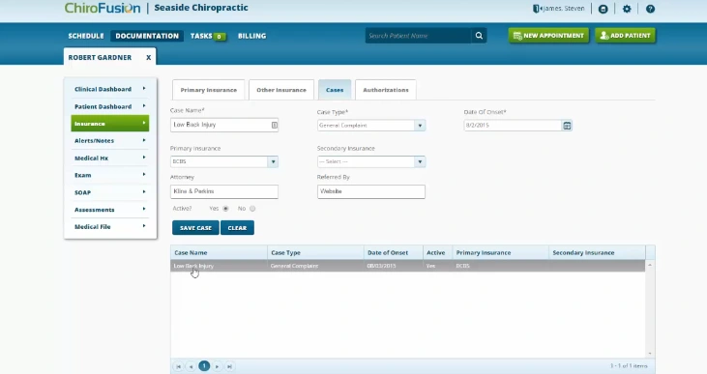Click the cases grid vertical scrollbar
Image resolution: width=707 pixels, height=374 pixels.
[x=650, y=309]
